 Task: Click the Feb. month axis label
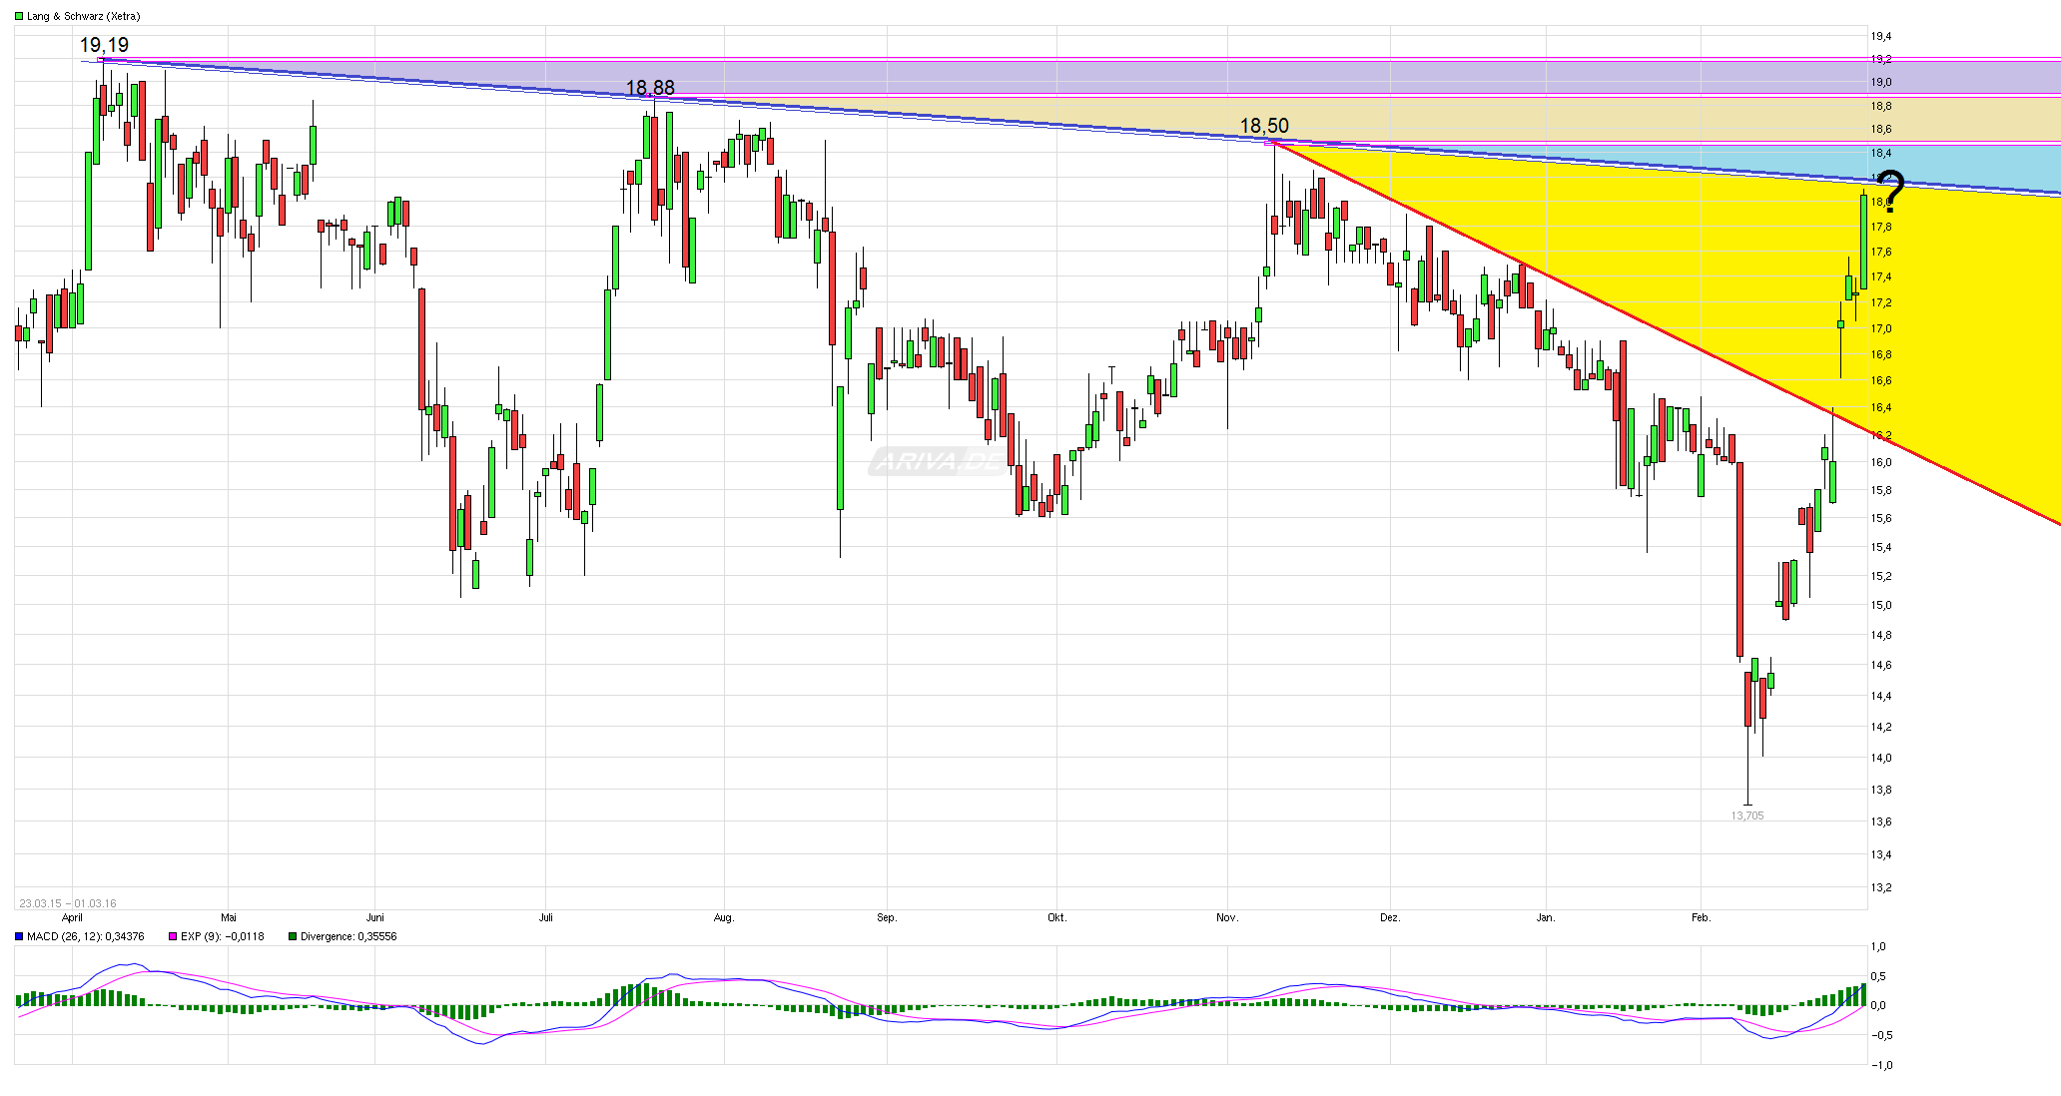tap(1701, 917)
